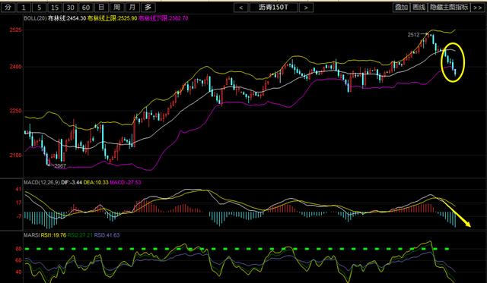Image resolution: width=487 pixels, height=283 pixels.
Task: Switch to the 5-minute period
Action: 39,8
